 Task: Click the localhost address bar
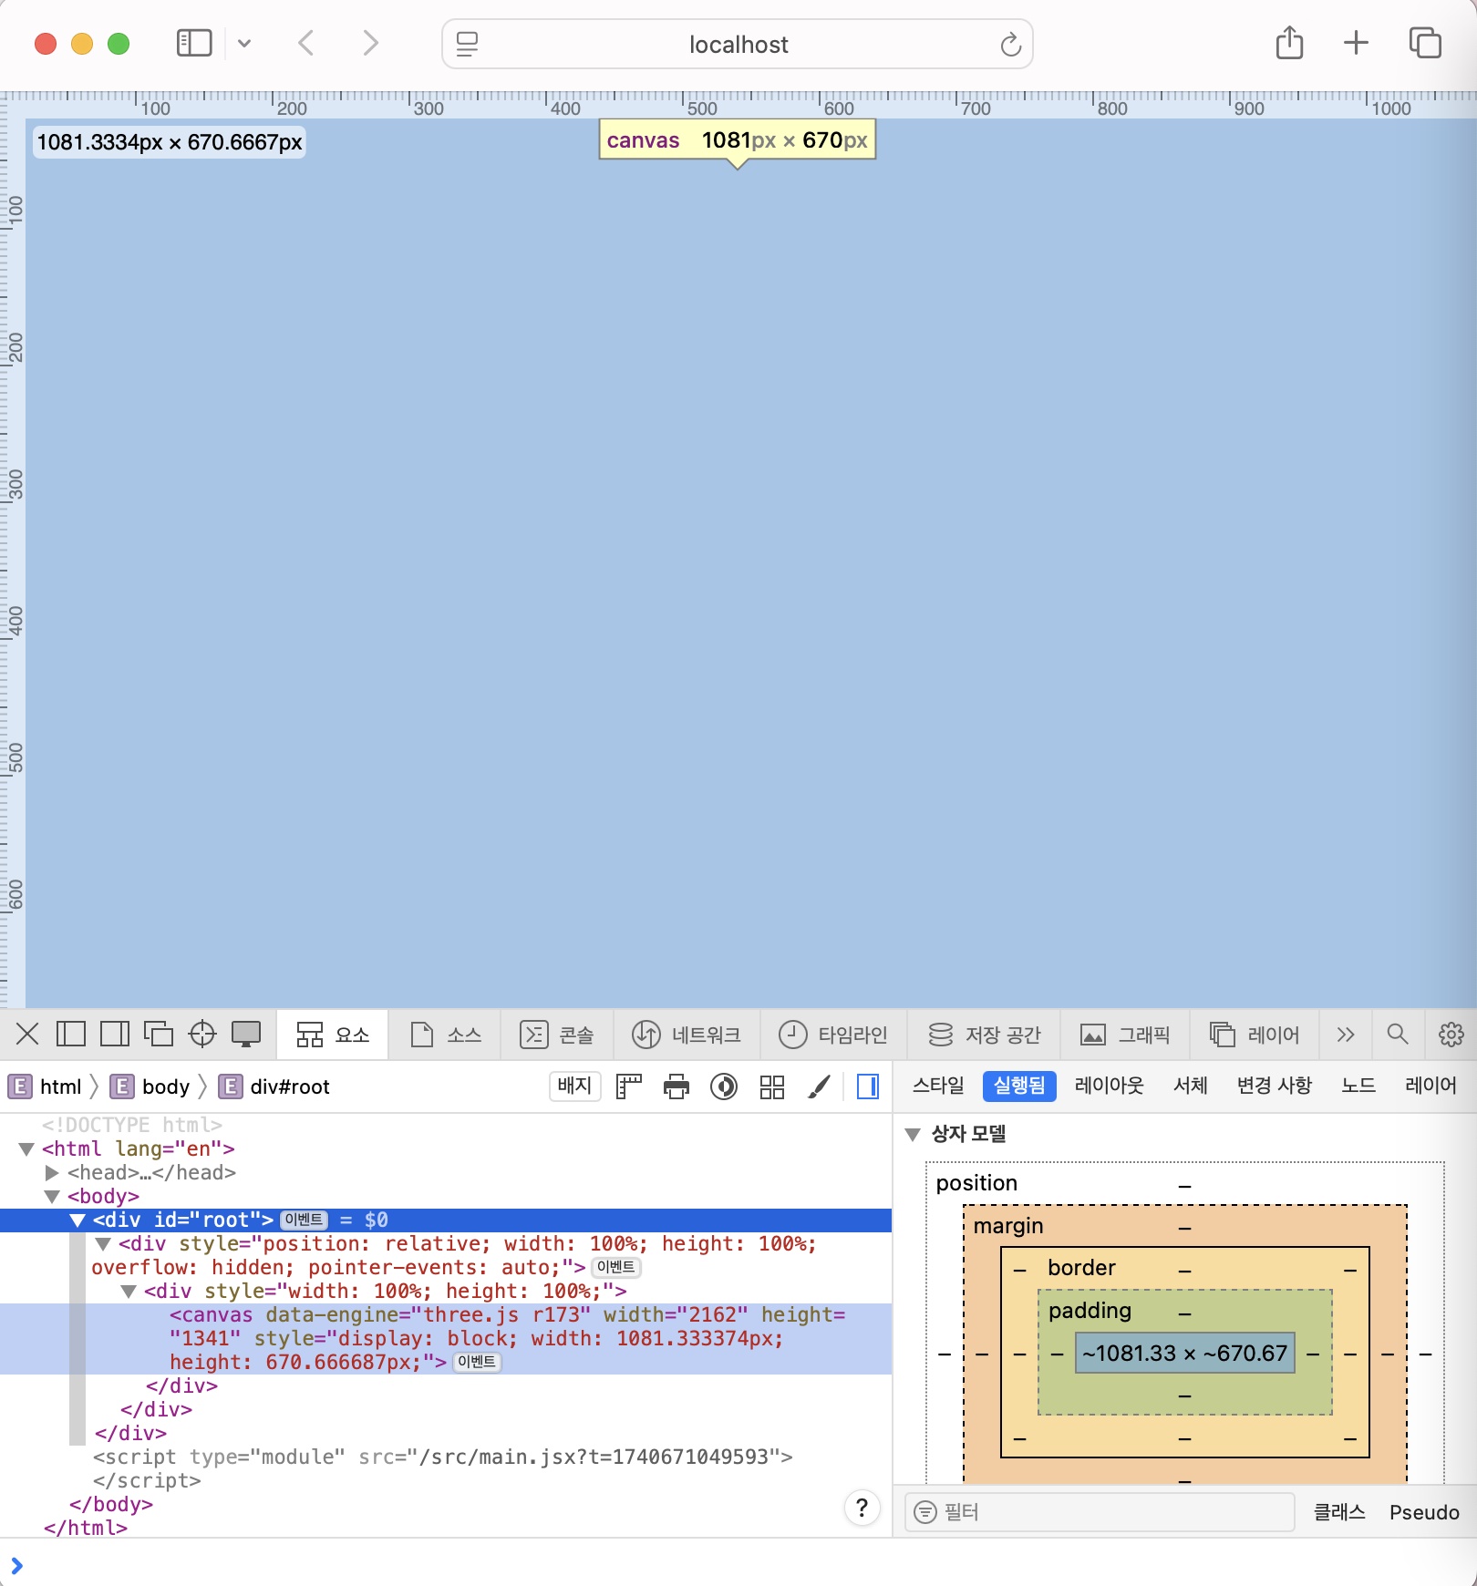[738, 45]
